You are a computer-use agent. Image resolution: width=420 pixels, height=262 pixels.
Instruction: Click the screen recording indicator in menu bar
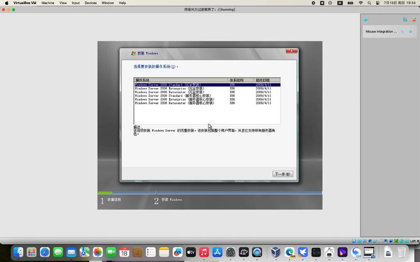tap(313, 3)
